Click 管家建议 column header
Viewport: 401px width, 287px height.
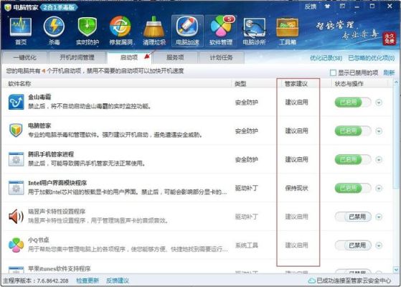296,84
